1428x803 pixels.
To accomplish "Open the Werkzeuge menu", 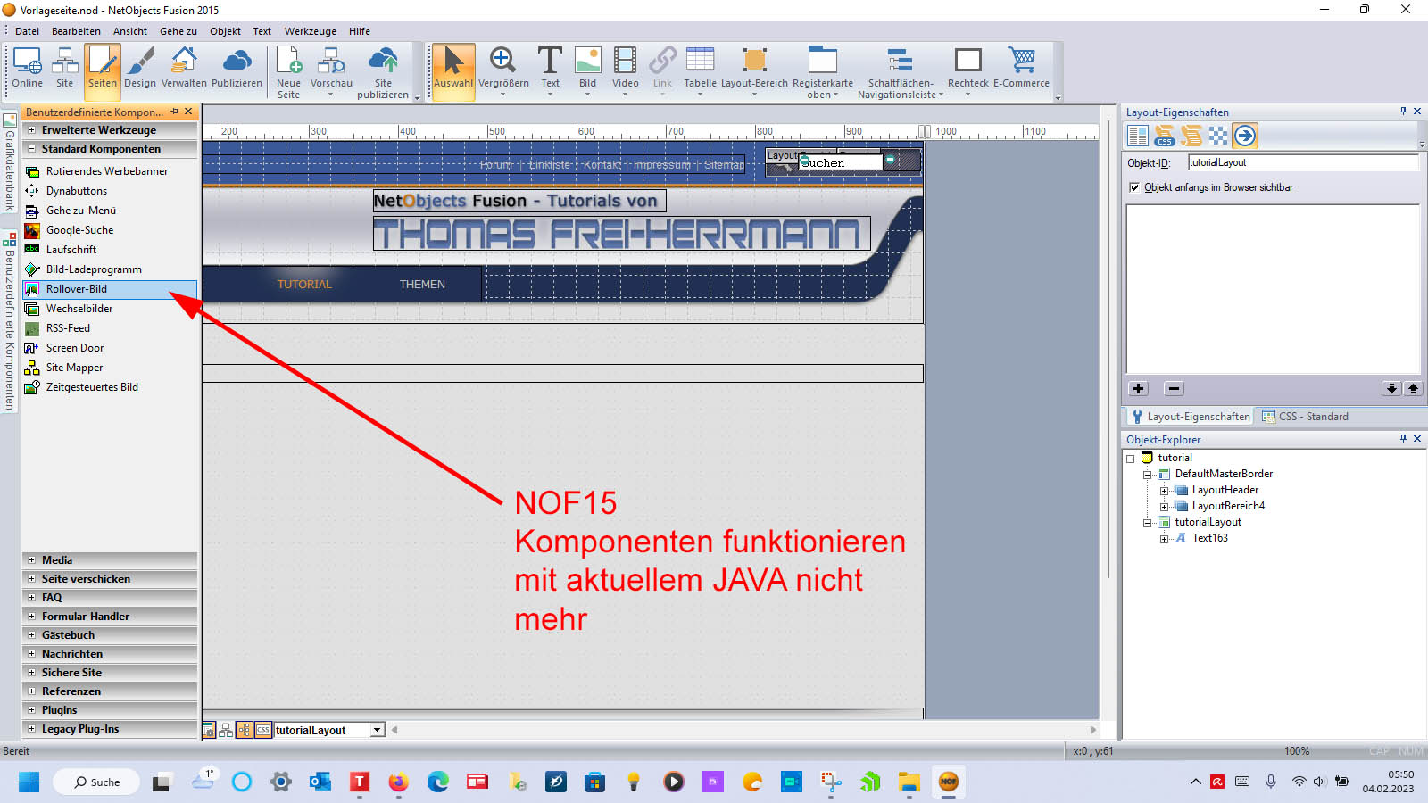I will pyautogui.click(x=311, y=31).
